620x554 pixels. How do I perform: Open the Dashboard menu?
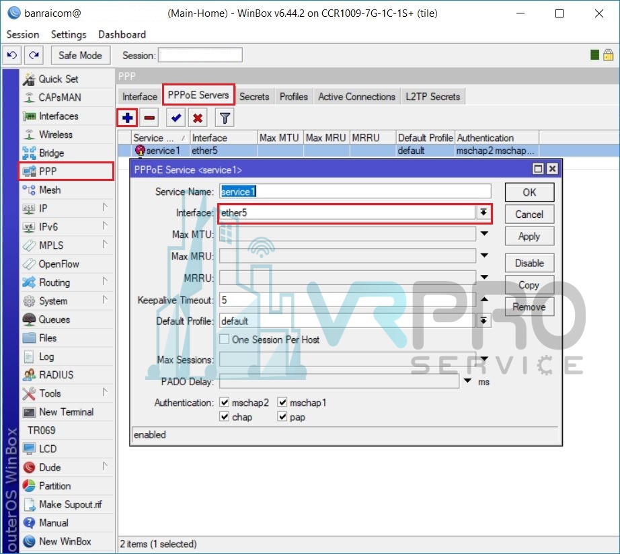tap(122, 34)
